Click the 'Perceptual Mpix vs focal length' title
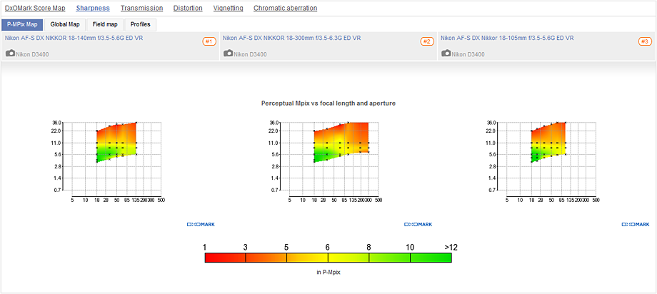The height and width of the screenshot is (294, 657). tap(328, 103)
